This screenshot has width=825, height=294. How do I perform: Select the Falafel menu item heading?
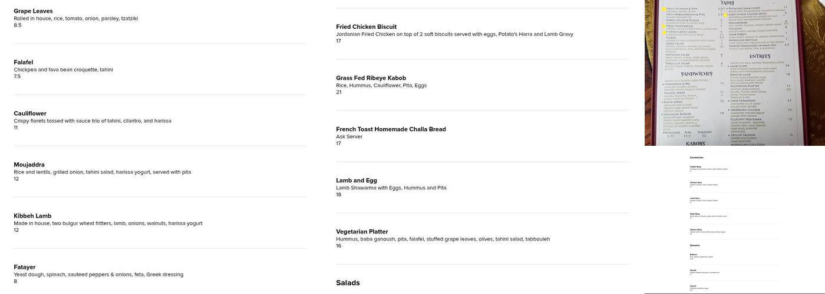tap(24, 62)
